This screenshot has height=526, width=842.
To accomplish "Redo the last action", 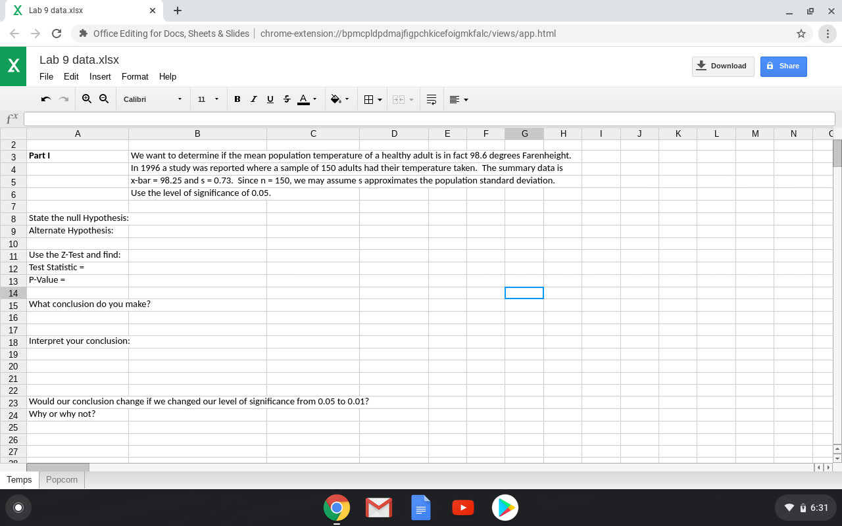I will coord(63,99).
